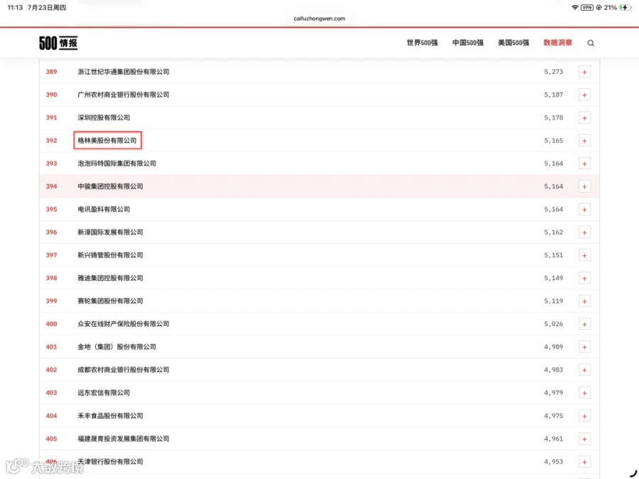The width and height of the screenshot is (639, 479).
Task: Expand row 远东宏信有限公司 with plus button
Action: (x=584, y=393)
